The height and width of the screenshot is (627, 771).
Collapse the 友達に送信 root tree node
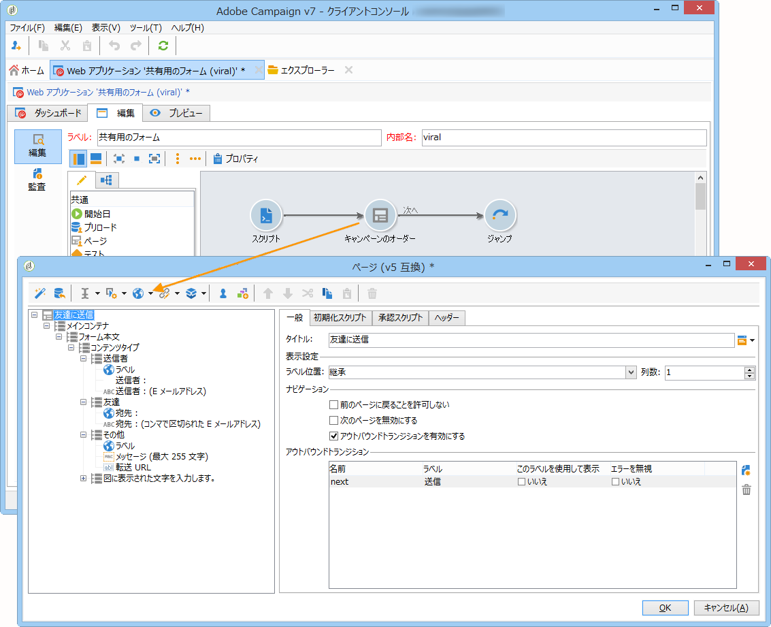click(x=35, y=315)
